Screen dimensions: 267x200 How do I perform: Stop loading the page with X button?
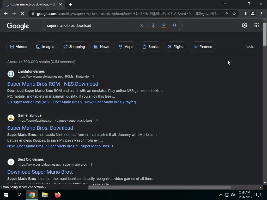tap(22, 14)
